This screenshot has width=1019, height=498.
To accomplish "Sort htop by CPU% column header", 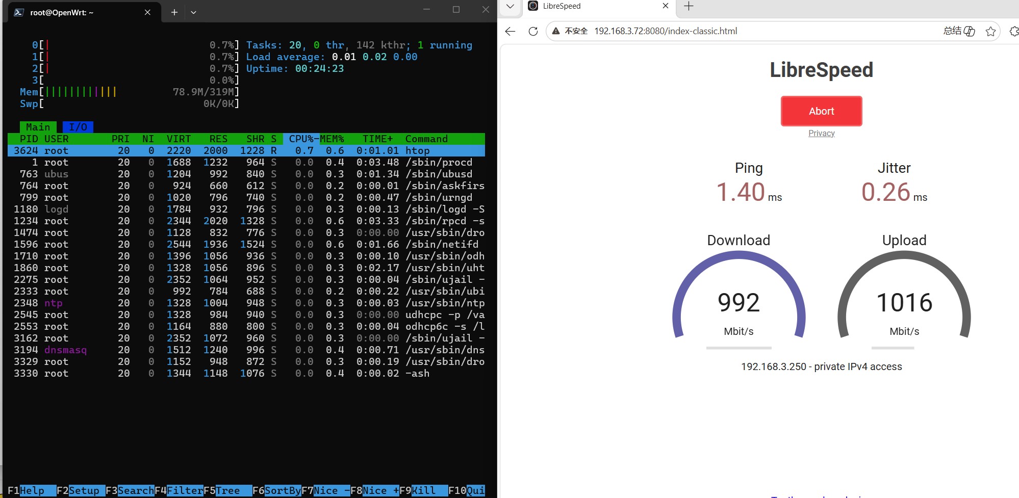I will [x=301, y=139].
